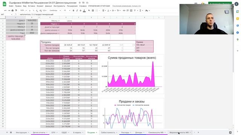Move document to a folder

tap(83, 3)
